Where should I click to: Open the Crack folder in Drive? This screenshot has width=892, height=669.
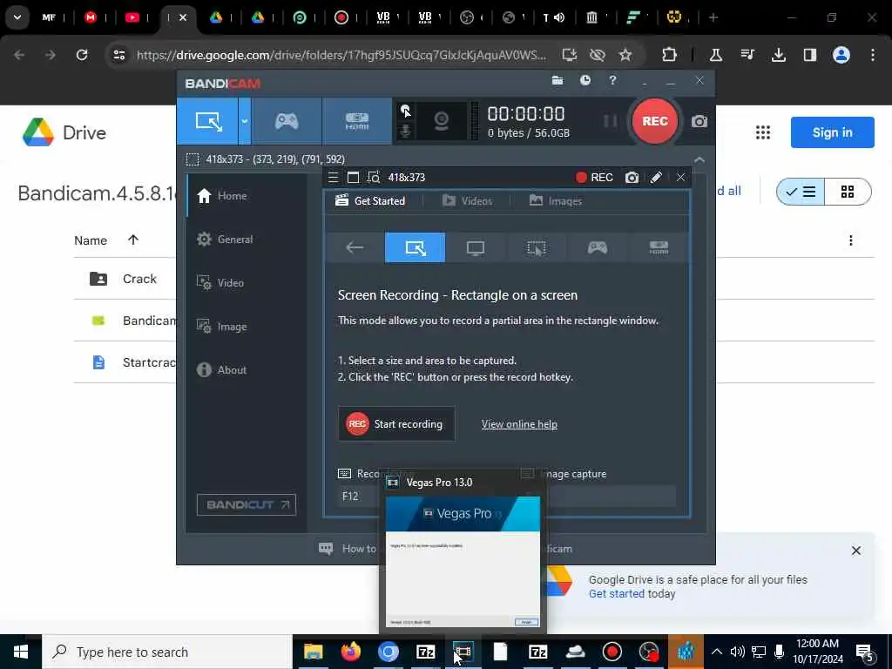(x=139, y=279)
